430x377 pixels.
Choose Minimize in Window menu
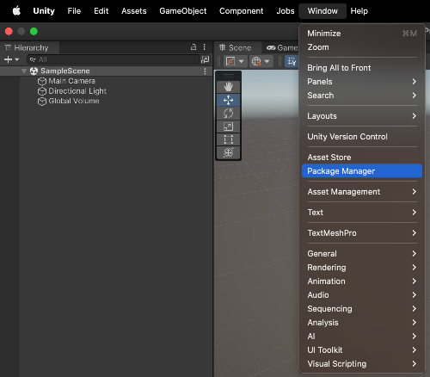point(362,34)
